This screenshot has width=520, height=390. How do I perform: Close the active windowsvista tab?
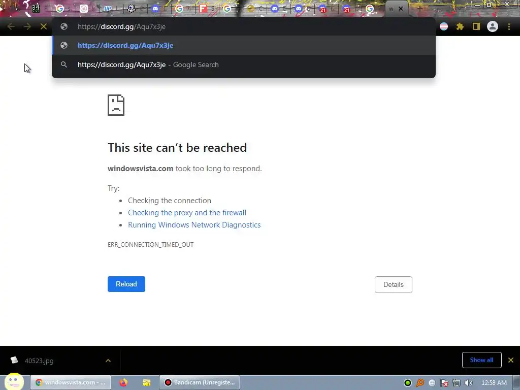point(401,9)
